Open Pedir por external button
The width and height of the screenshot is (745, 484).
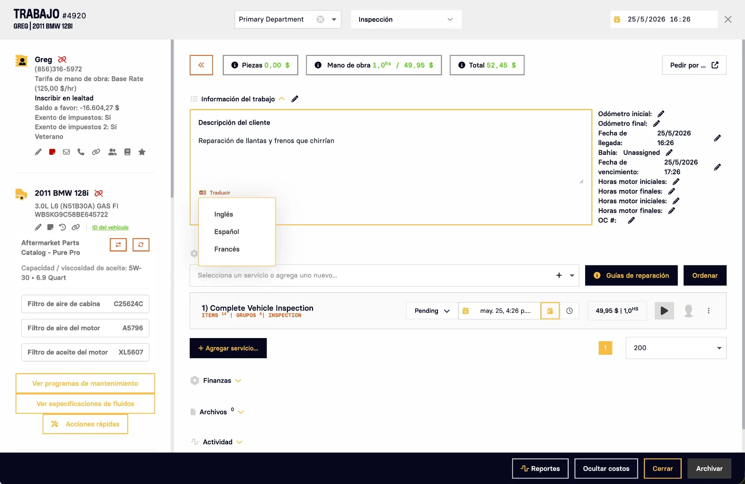tap(694, 65)
